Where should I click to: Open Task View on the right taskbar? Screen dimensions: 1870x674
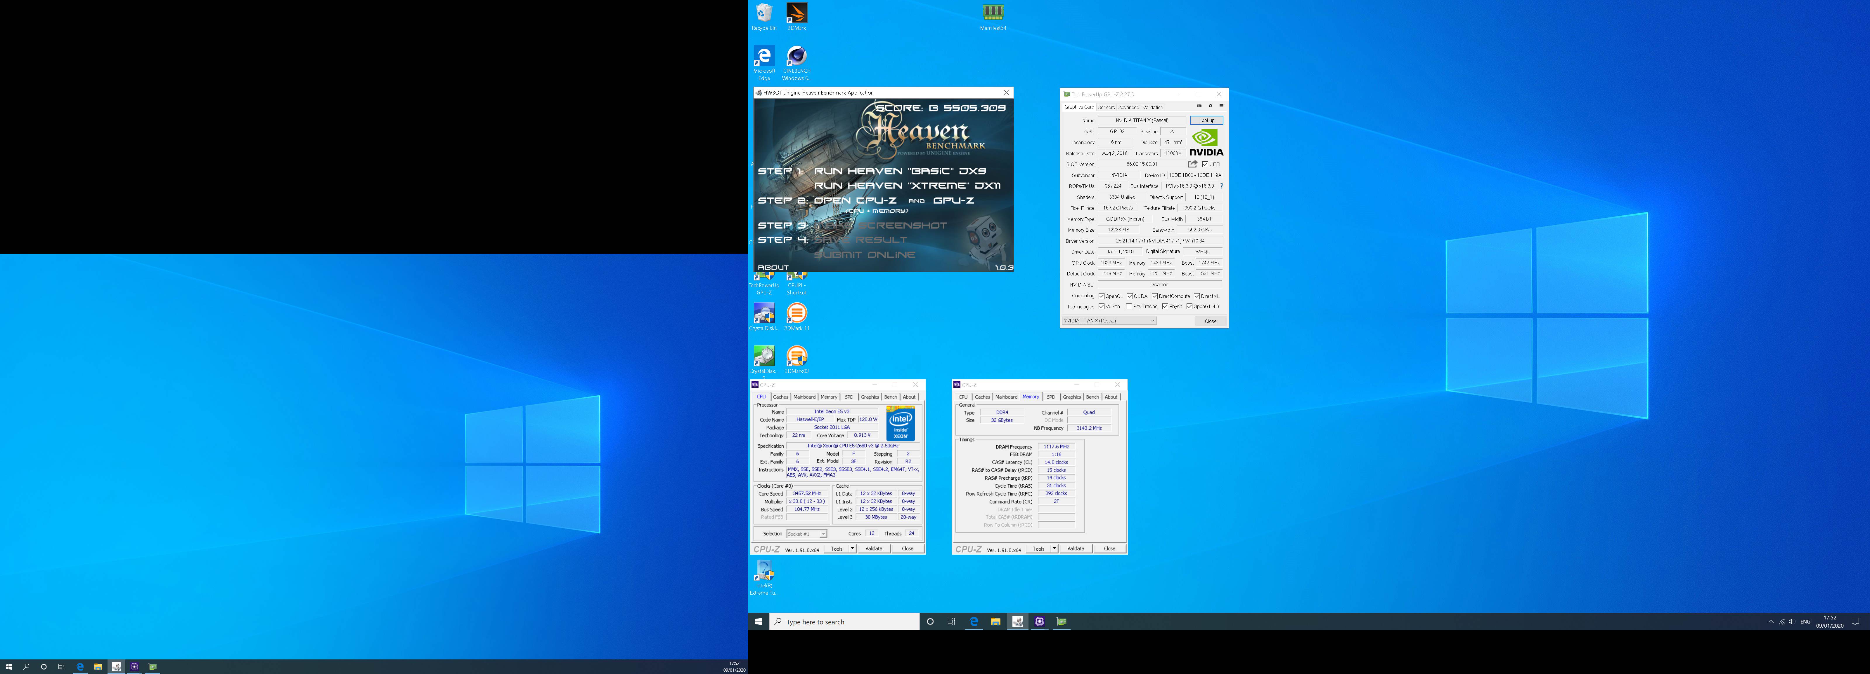pos(951,622)
